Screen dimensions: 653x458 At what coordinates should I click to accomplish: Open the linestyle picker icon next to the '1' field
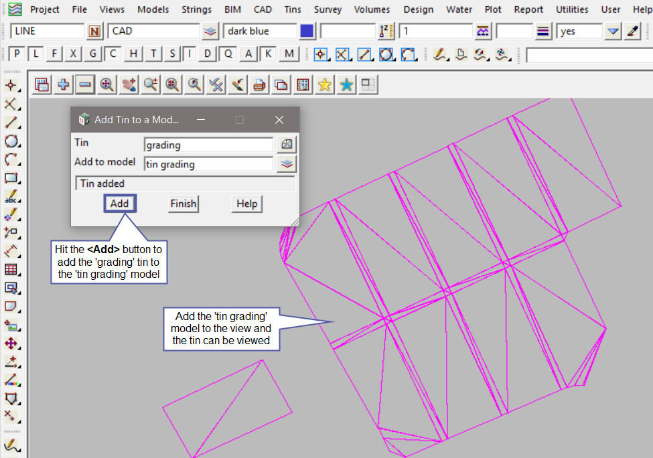click(x=482, y=31)
